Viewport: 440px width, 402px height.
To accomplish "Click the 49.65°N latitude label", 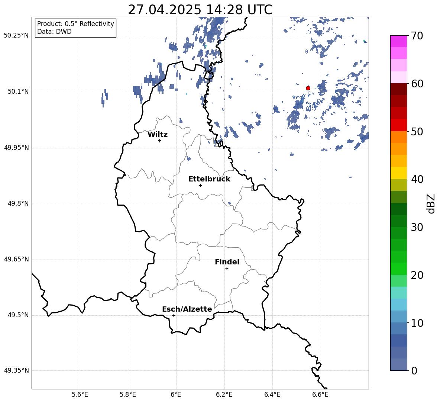I will 16,259.
